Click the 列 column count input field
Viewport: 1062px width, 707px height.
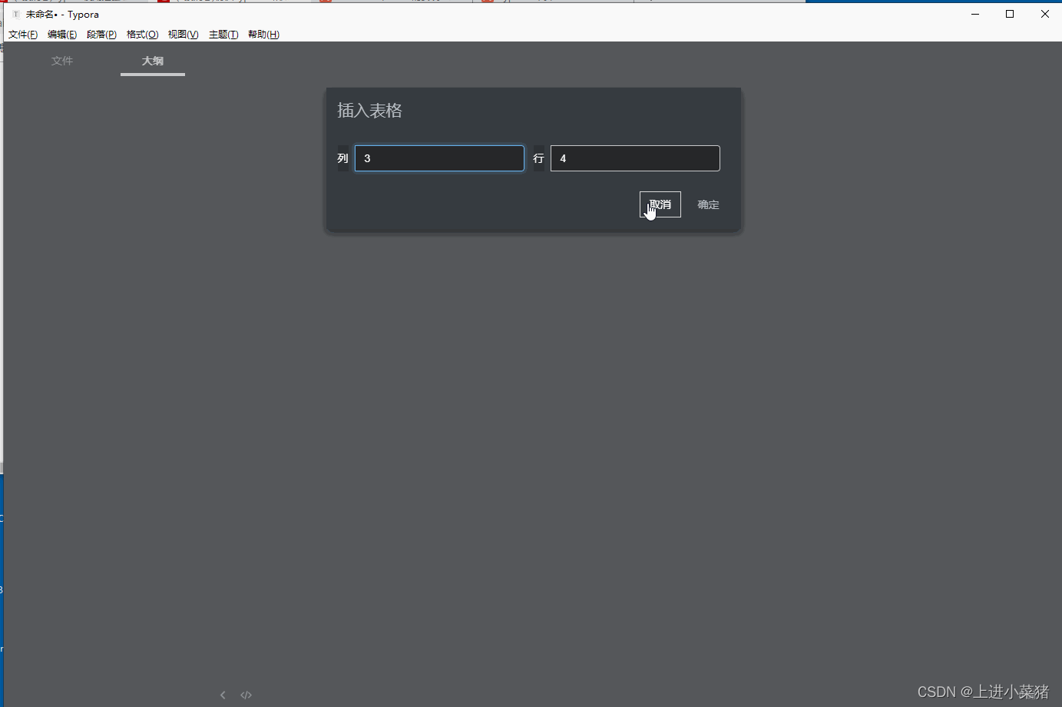(x=439, y=158)
